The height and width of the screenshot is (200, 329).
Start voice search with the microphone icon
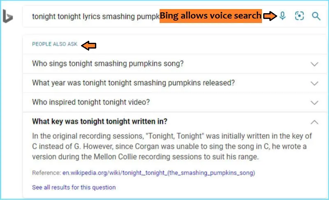point(283,16)
